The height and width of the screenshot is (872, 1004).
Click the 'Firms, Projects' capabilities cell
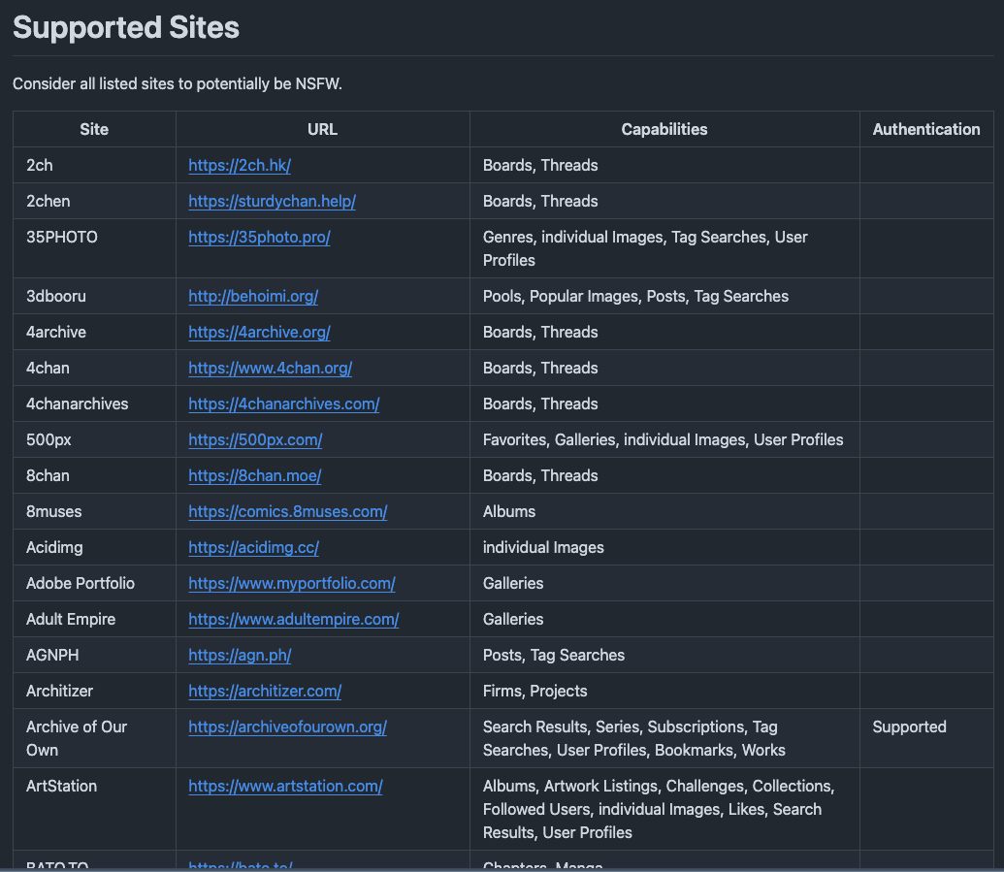664,691
